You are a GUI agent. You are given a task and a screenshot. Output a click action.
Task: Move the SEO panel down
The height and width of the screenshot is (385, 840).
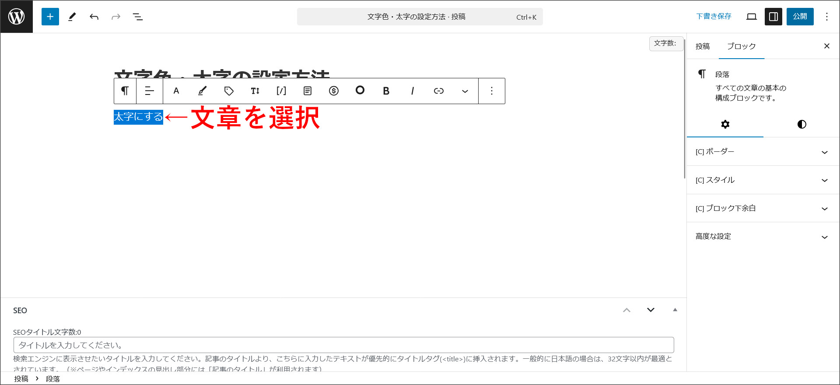(x=651, y=310)
